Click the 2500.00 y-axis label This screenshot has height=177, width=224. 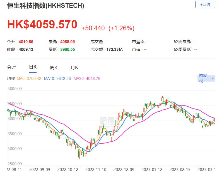coord(15,164)
